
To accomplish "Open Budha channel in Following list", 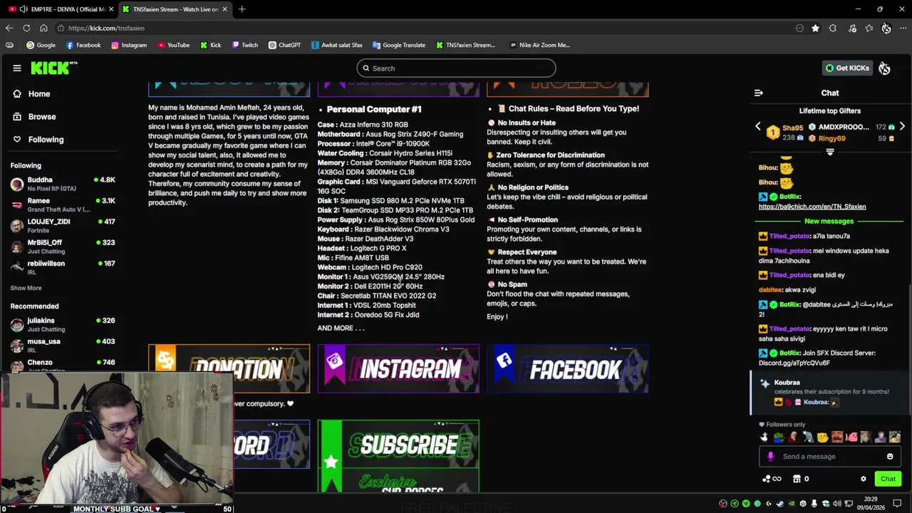I will (63, 184).
